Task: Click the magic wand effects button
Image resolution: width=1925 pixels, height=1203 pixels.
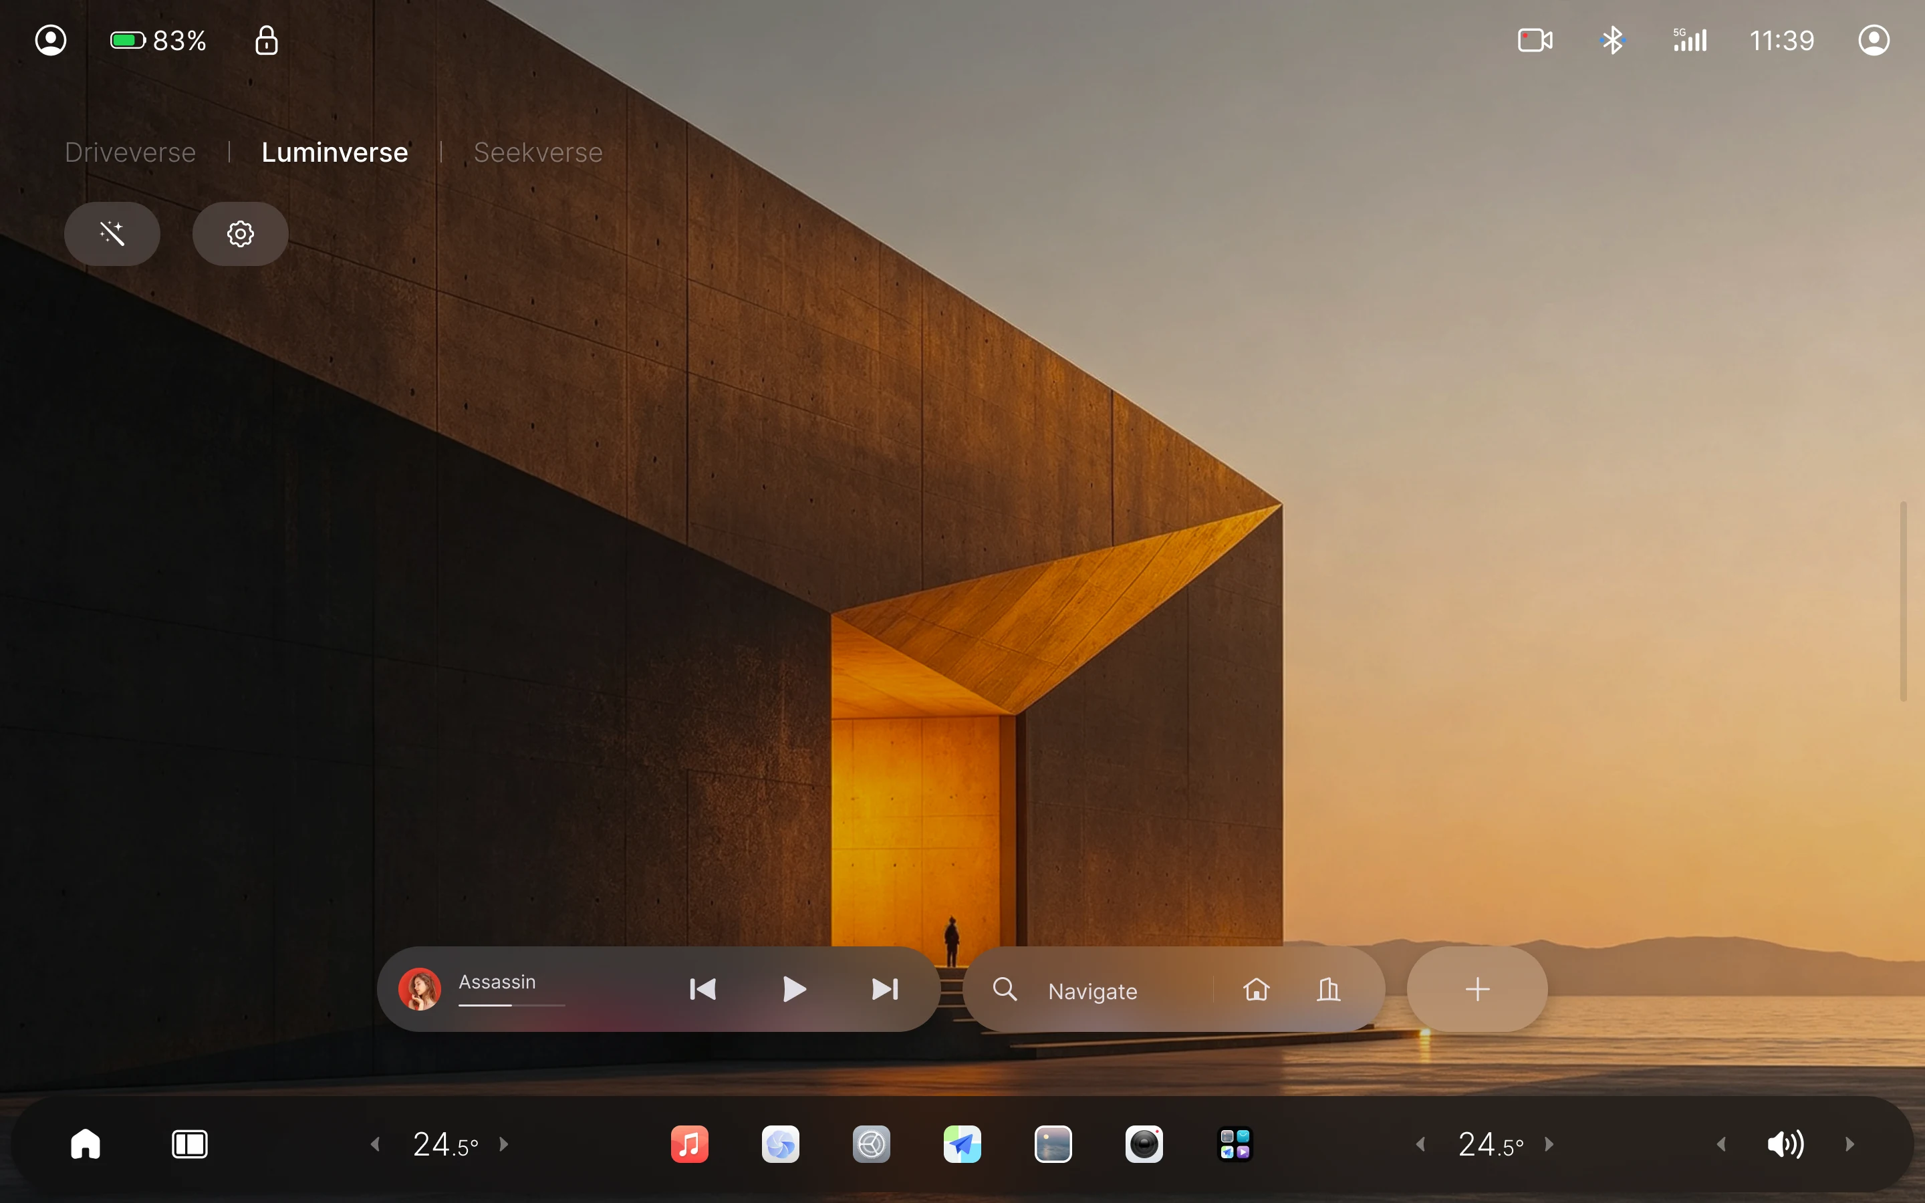Action: click(112, 234)
